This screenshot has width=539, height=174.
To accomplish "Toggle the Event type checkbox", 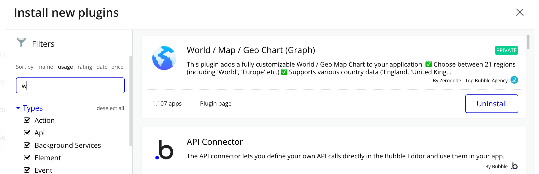I will tap(27, 170).
